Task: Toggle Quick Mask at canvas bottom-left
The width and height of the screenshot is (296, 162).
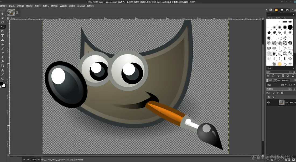Action: (8, 155)
